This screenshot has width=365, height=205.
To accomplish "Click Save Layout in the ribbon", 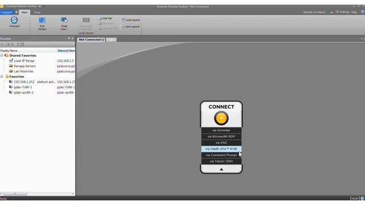I will tap(131, 27).
